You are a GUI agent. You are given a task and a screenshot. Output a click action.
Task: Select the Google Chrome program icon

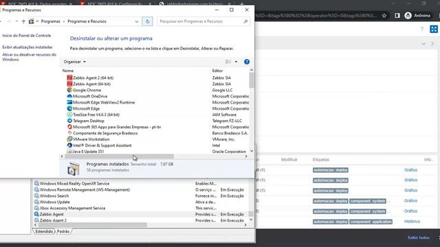pos(69,90)
